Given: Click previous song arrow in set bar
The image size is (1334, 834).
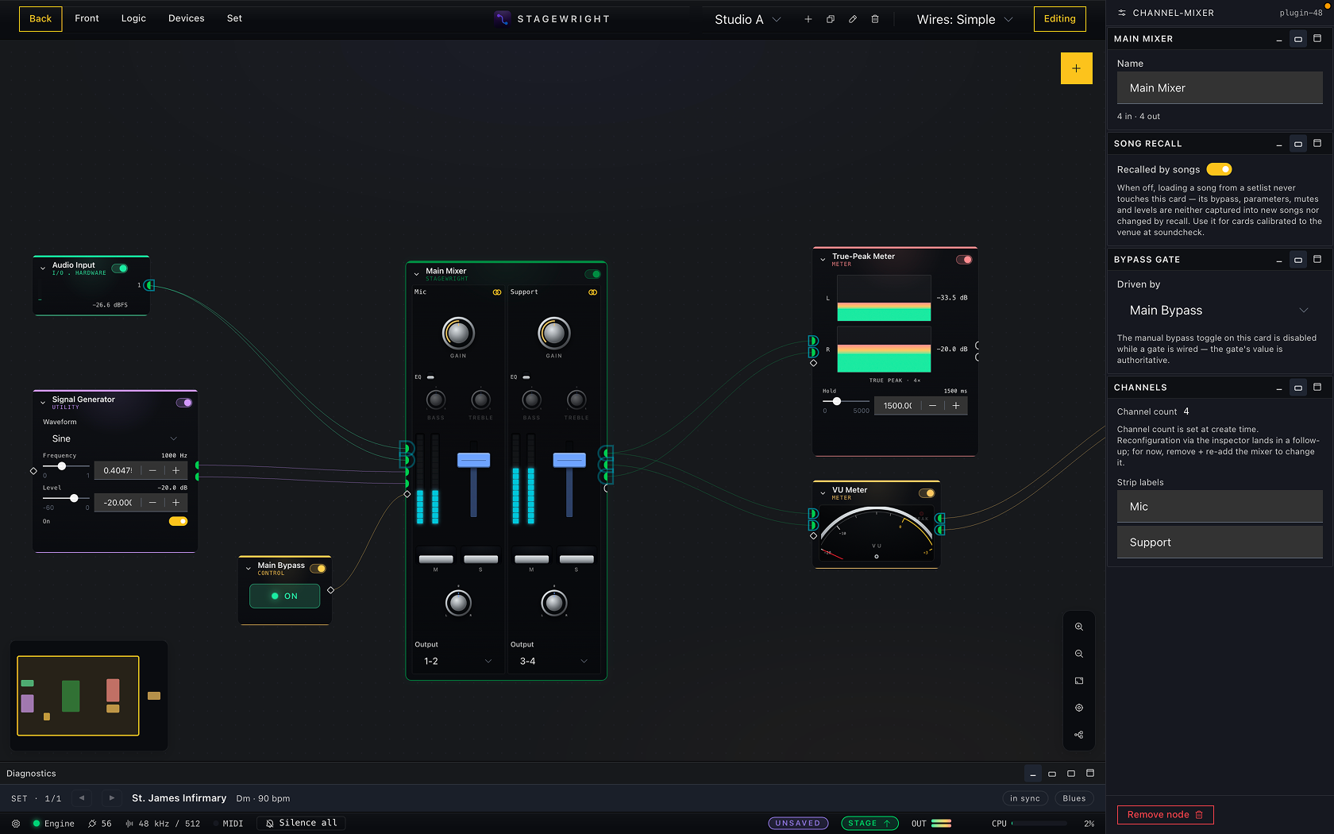Looking at the screenshot, I should [81, 798].
